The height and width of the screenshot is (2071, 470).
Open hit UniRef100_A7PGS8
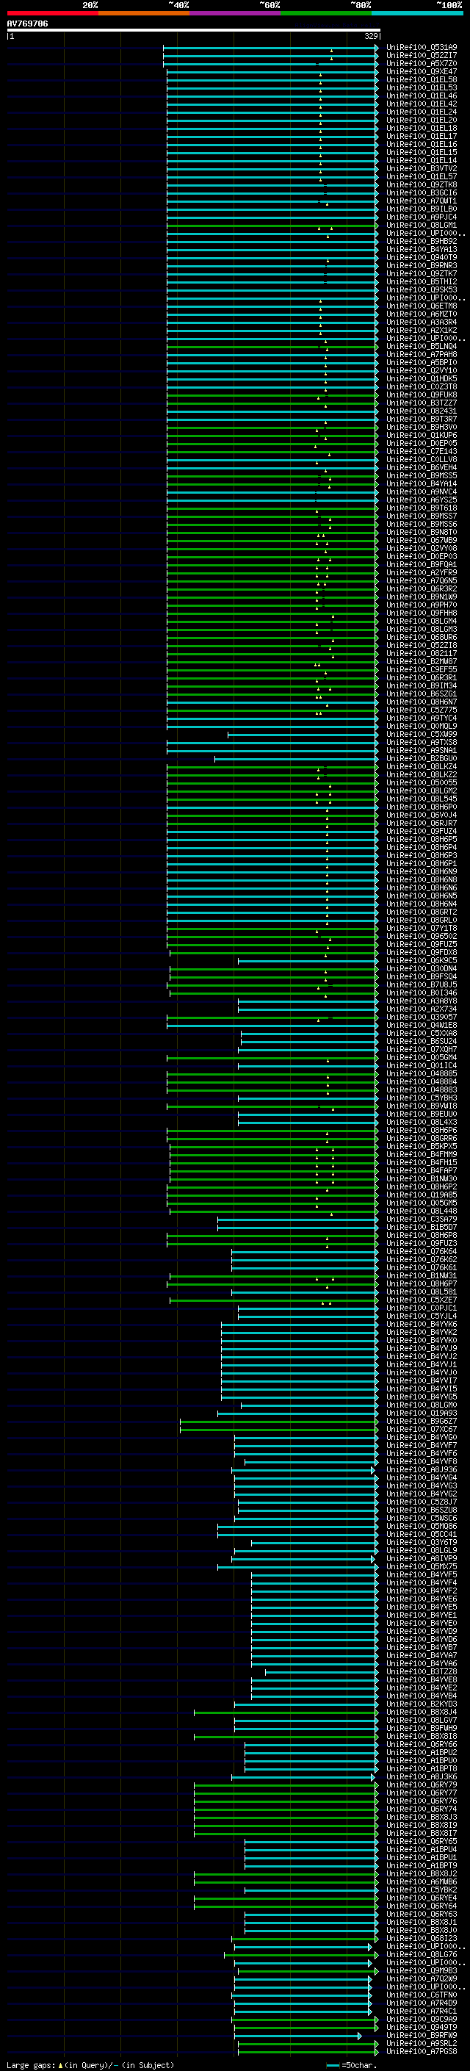pos(422,2052)
